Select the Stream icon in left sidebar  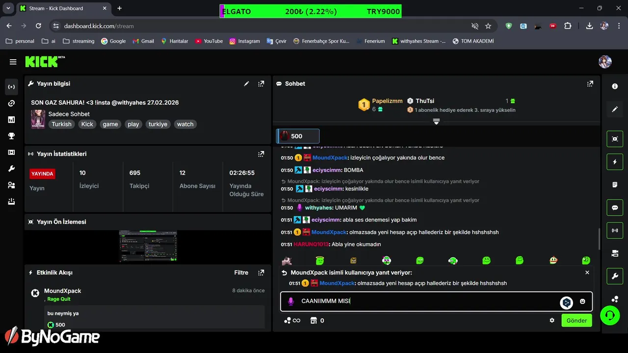[11, 87]
